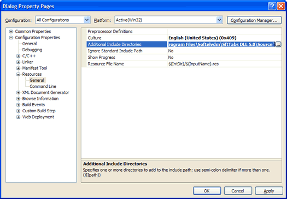Expand the Common Properties node

11,32
